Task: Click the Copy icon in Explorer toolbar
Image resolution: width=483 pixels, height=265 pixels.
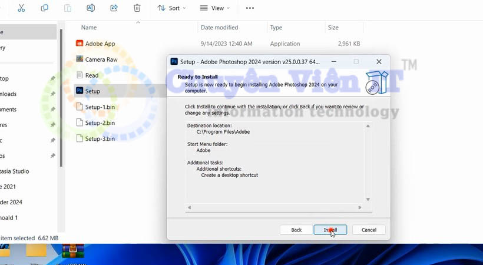Action: coord(44,8)
